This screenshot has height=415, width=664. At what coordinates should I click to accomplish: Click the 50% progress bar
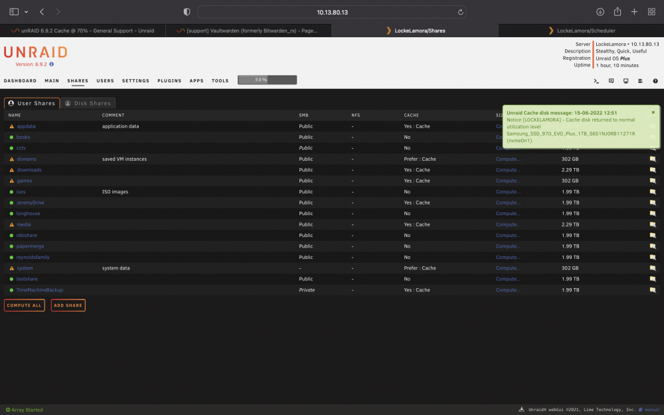tap(267, 80)
